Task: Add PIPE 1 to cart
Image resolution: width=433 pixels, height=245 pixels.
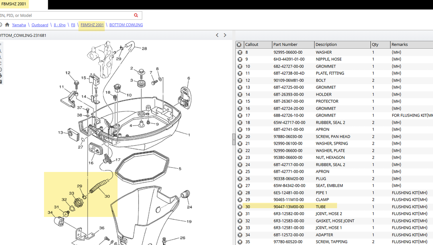Action: click(x=240, y=193)
